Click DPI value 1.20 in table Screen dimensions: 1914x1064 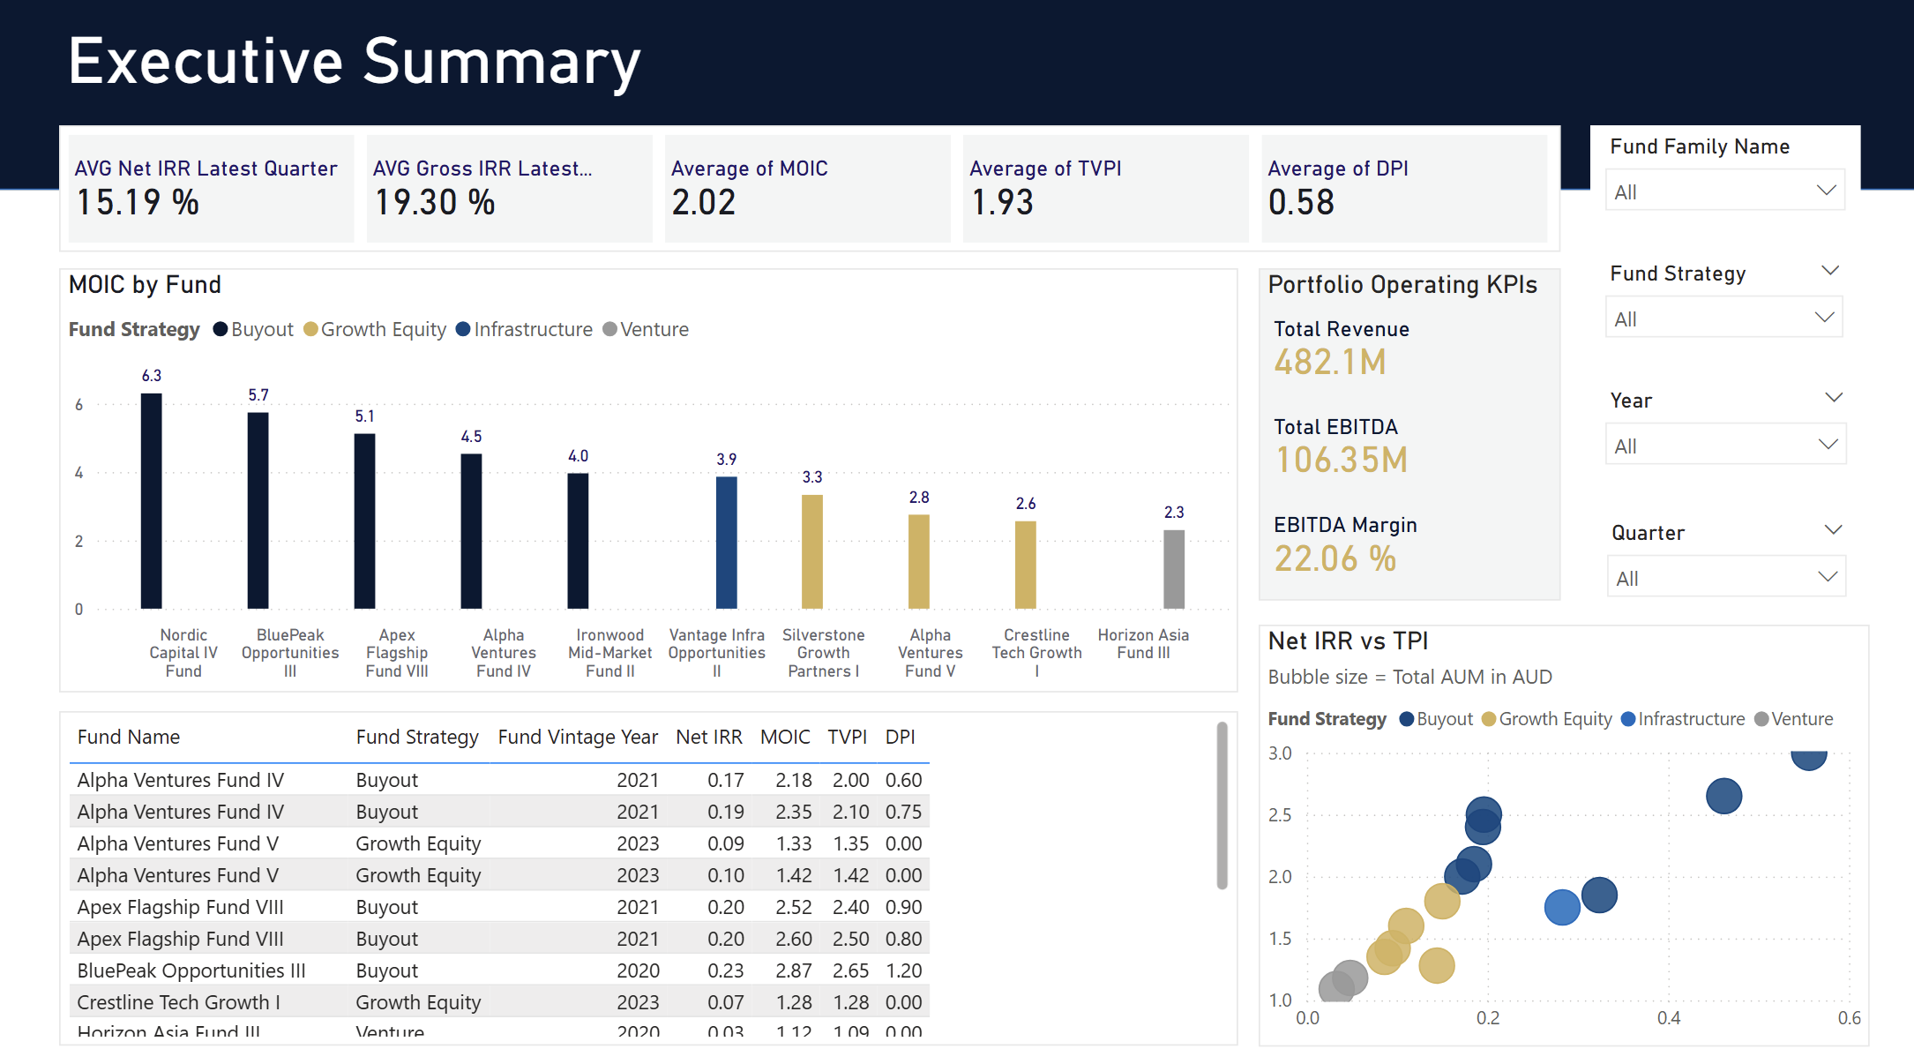click(x=904, y=970)
